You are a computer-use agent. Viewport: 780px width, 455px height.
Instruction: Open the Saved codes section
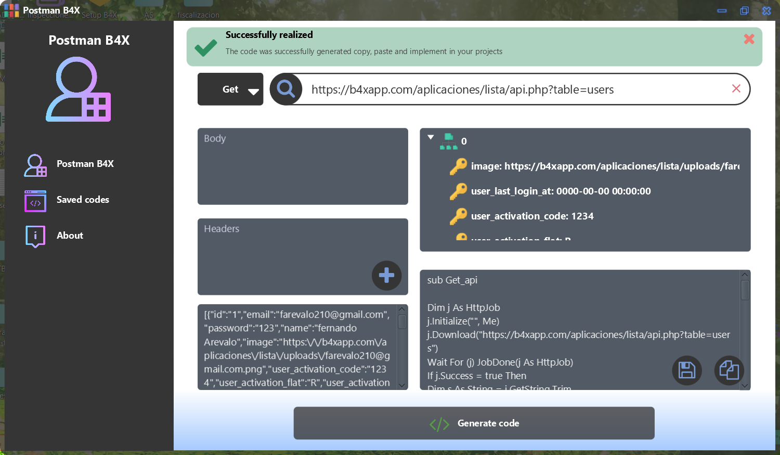83,200
